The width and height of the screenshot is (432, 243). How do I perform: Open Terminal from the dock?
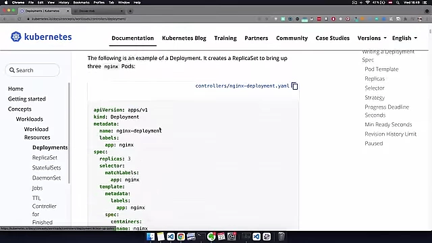201,237
